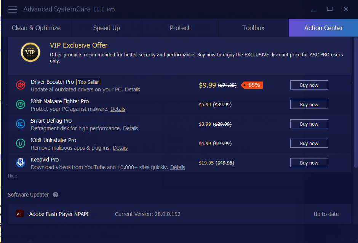Click the Driver Booster Pro icon
Image resolution: width=358 pixels, height=243 pixels.
point(21,85)
